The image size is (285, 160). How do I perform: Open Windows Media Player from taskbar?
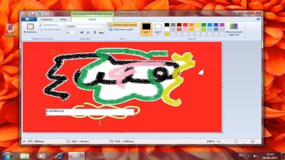(41, 156)
